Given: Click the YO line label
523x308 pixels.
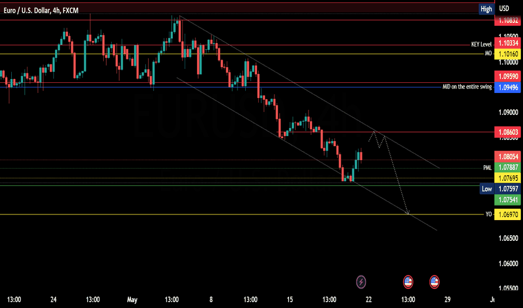Looking at the screenshot, I should [488, 214].
